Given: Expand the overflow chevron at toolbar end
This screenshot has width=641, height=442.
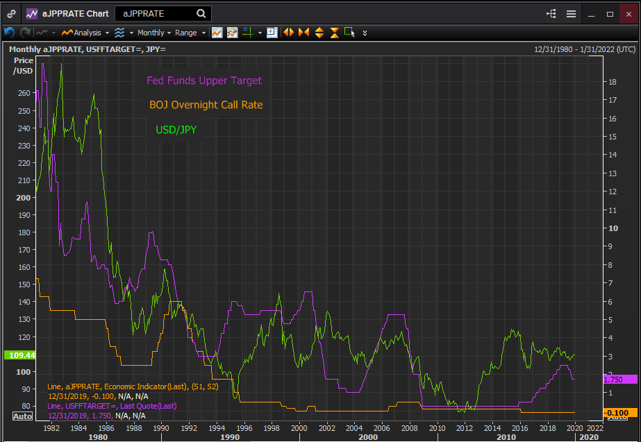Looking at the screenshot, I should (365, 32).
